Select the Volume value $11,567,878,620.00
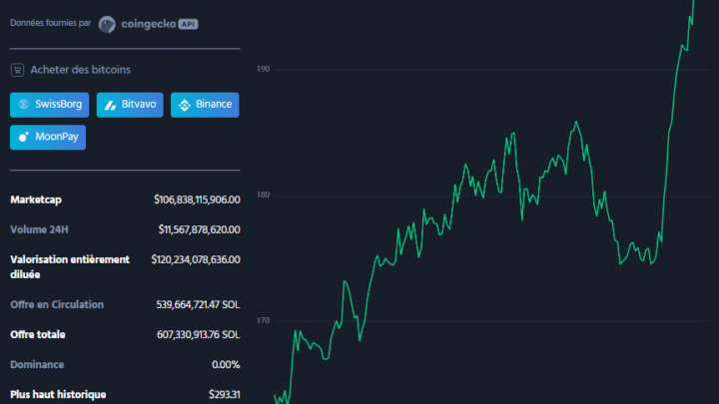719x404 pixels. (x=199, y=230)
